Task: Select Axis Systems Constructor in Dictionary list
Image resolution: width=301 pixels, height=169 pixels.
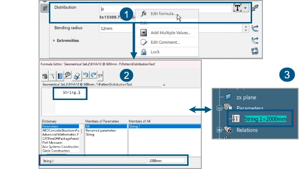Action: pyautogui.click(x=60, y=146)
